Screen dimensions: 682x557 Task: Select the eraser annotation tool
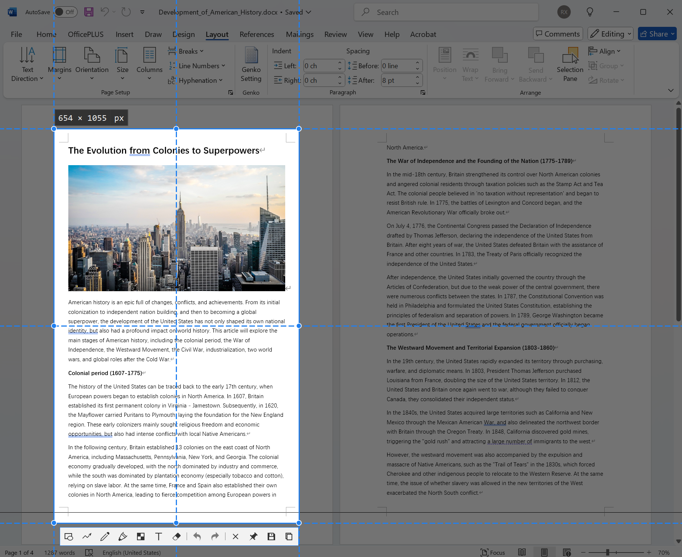177,536
